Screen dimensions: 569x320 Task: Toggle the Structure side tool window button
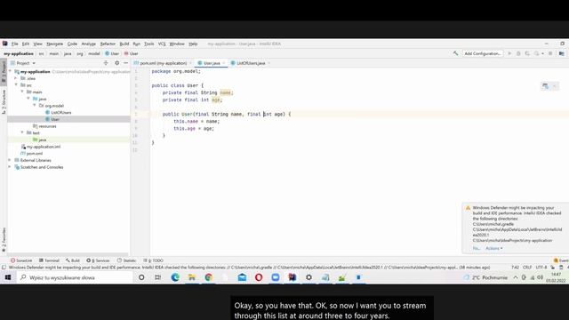(x=4, y=102)
